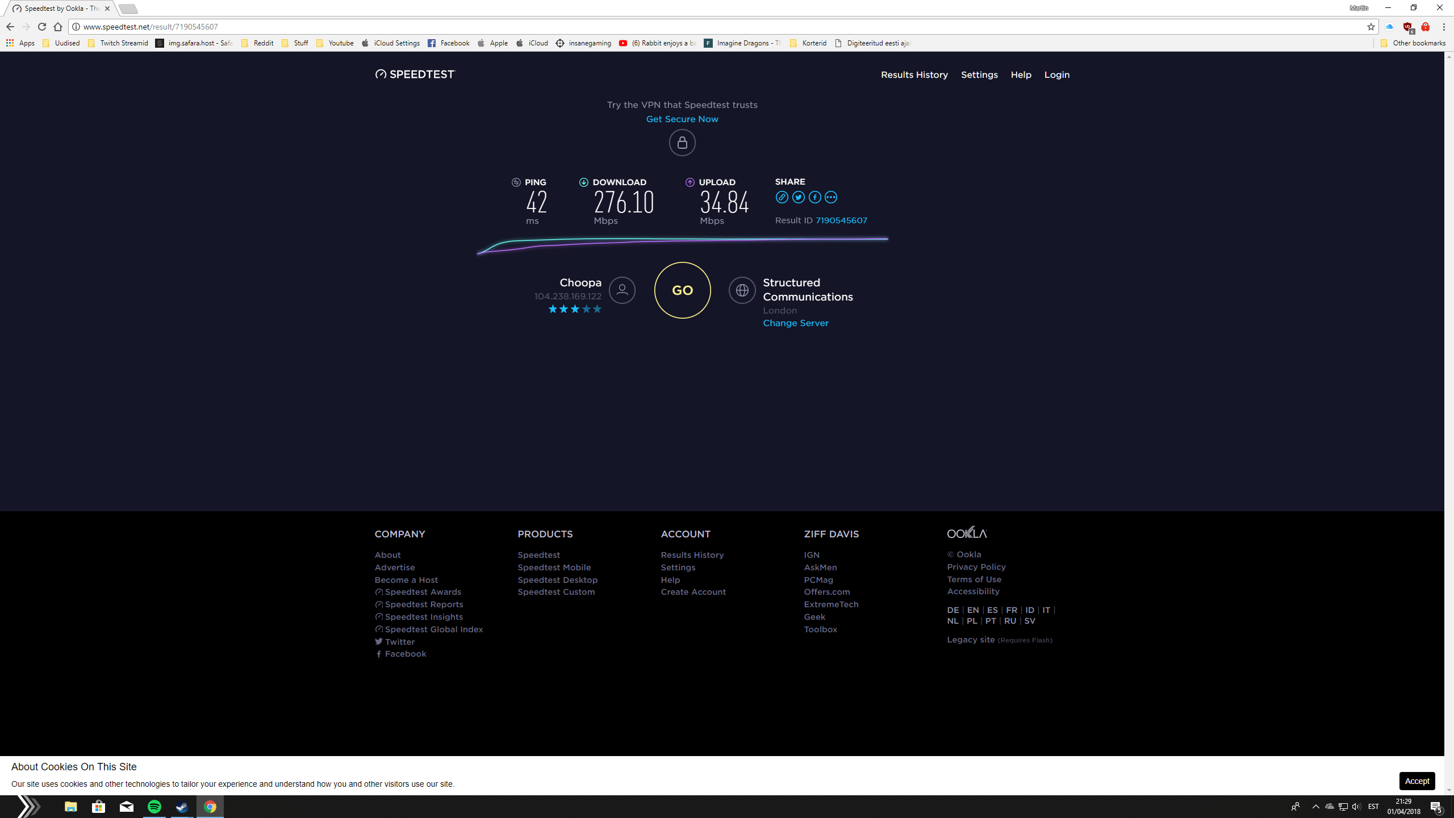Close the Speedtest browser tab
Screen dimensions: 1454x818
coord(107,9)
